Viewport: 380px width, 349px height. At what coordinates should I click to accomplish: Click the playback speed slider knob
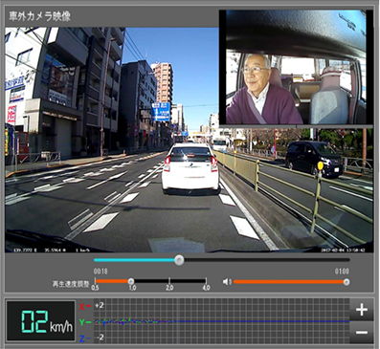coord(131,281)
